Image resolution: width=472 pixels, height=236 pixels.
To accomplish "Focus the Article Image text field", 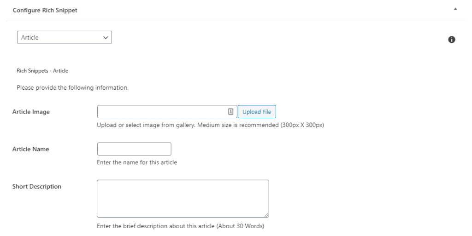I will (x=161, y=112).
